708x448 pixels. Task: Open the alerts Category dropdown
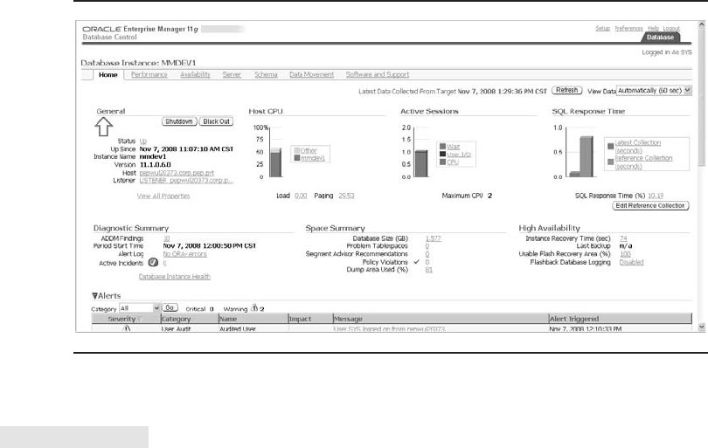[x=140, y=308]
